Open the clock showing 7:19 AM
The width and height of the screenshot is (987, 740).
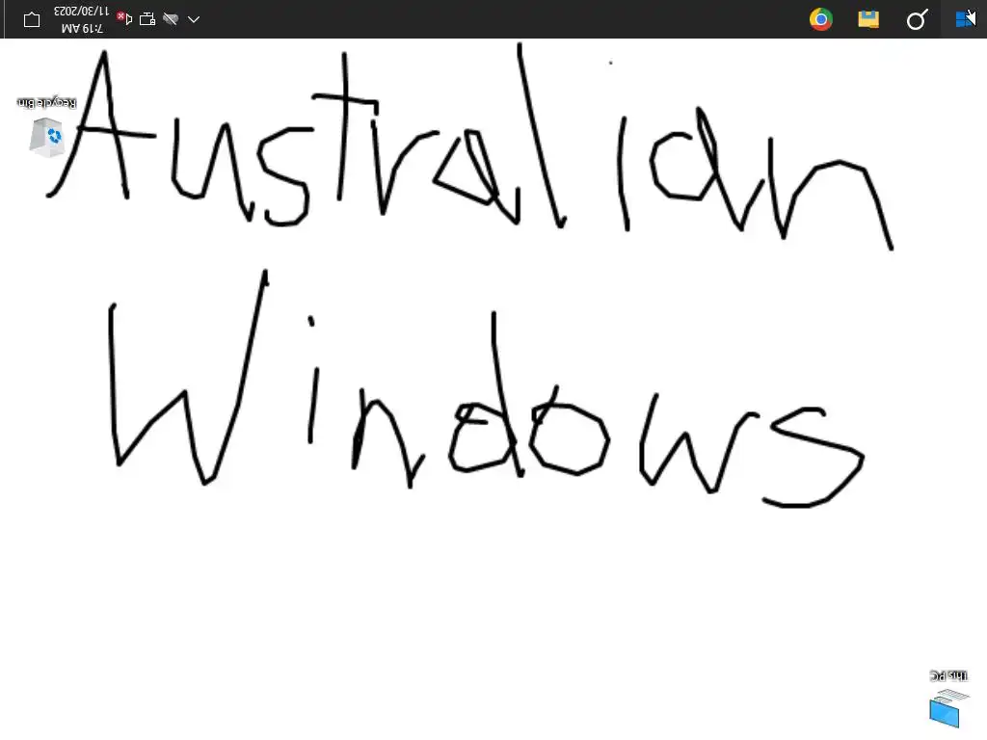pyautogui.click(x=83, y=19)
